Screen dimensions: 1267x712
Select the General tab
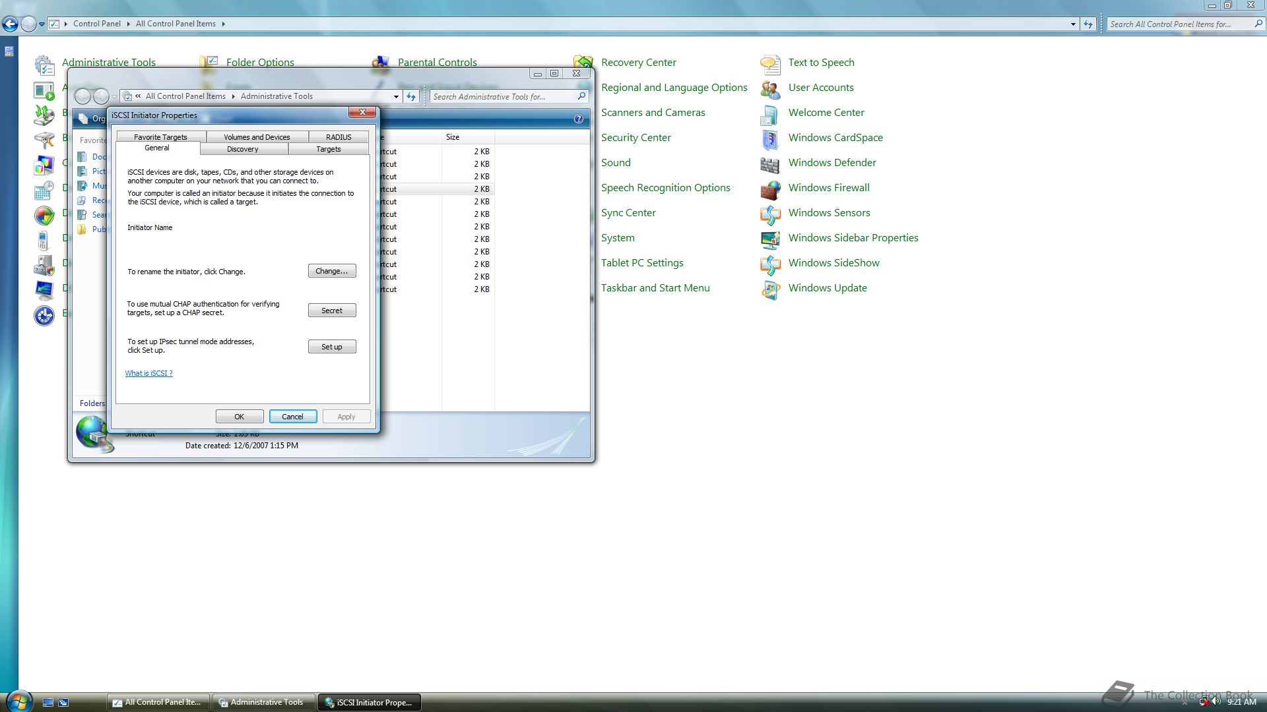pyautogui.click(x=157, y=148)
